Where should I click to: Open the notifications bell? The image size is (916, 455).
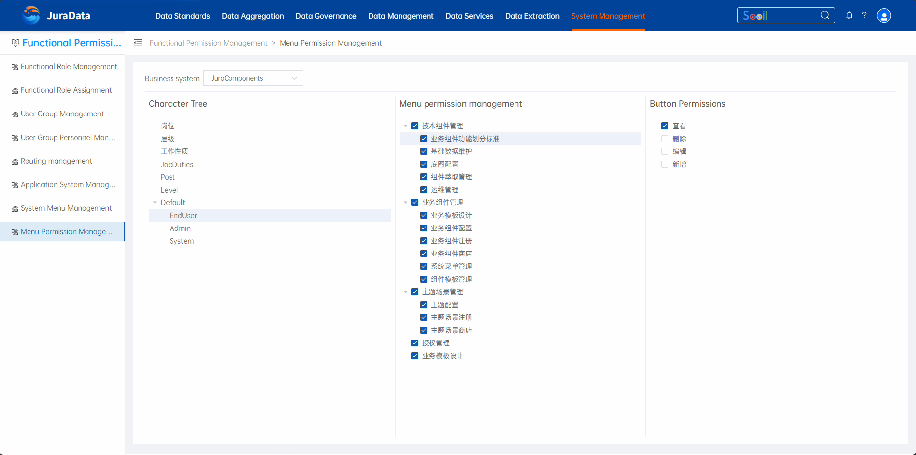(x=849, y=15)
